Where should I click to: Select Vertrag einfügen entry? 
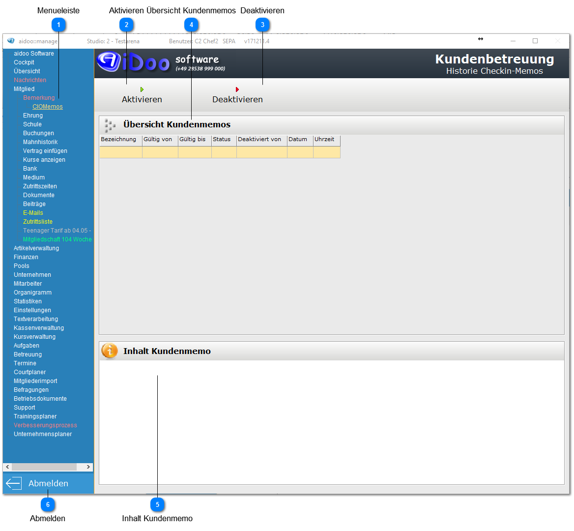click(45, 151)
